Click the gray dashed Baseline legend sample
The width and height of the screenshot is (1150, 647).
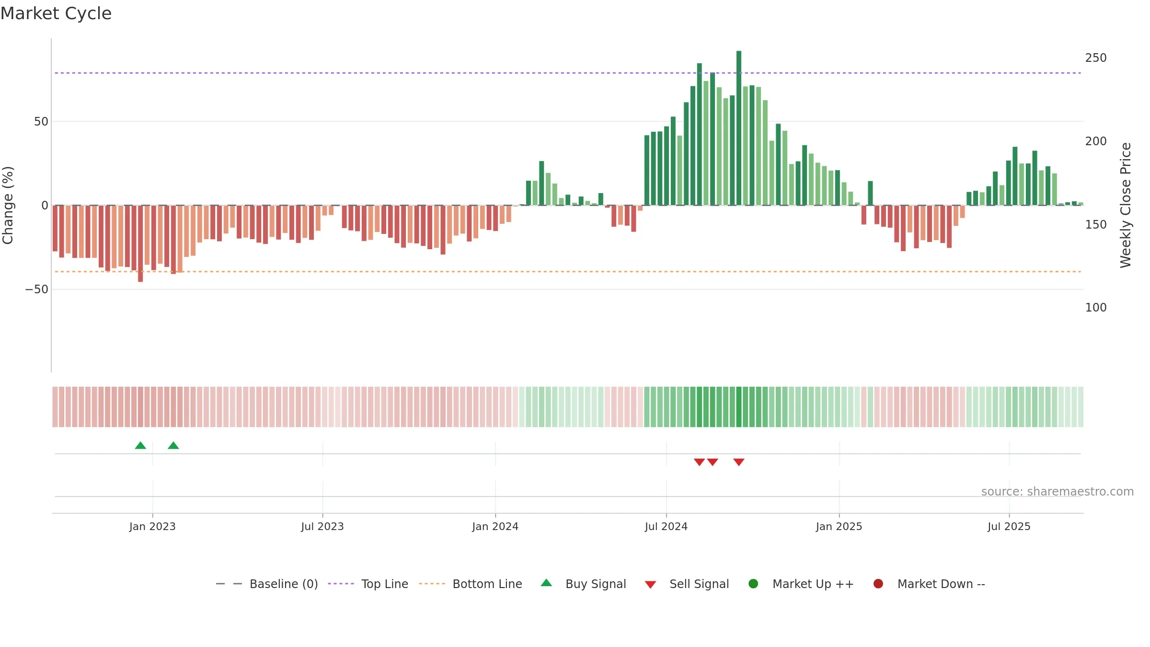click(229, 584)
